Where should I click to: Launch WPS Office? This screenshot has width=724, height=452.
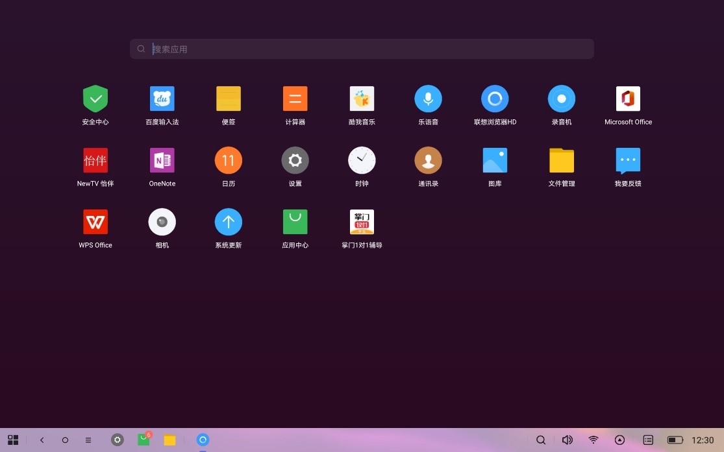point(95,222)
